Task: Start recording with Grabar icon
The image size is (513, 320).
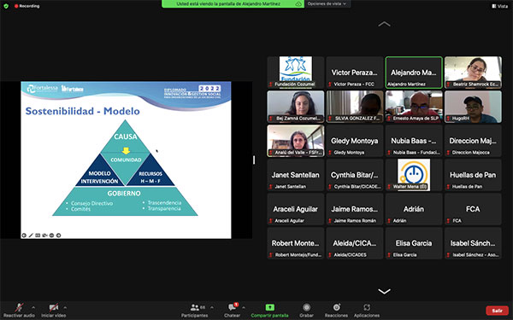Action: pos(306,307)
